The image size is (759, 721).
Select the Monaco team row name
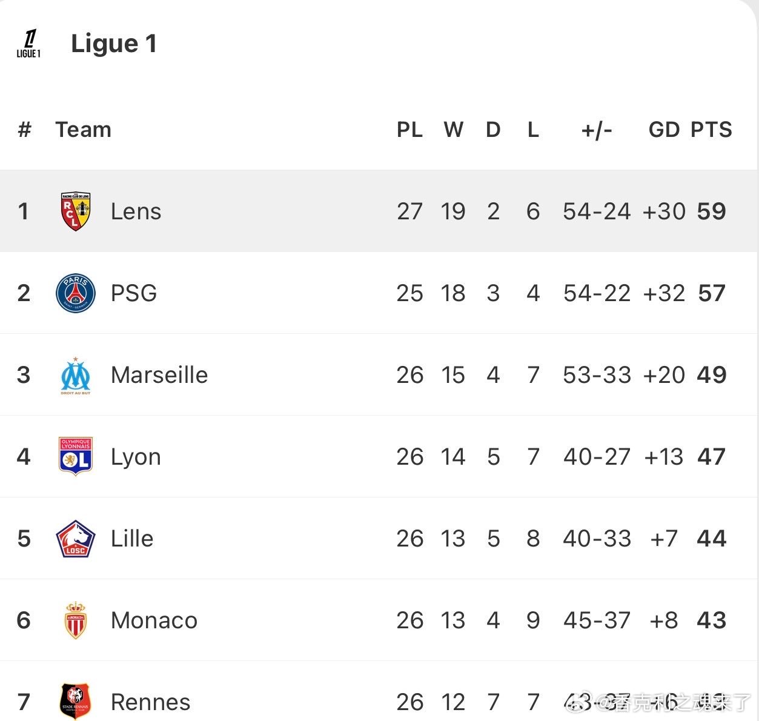154,620
